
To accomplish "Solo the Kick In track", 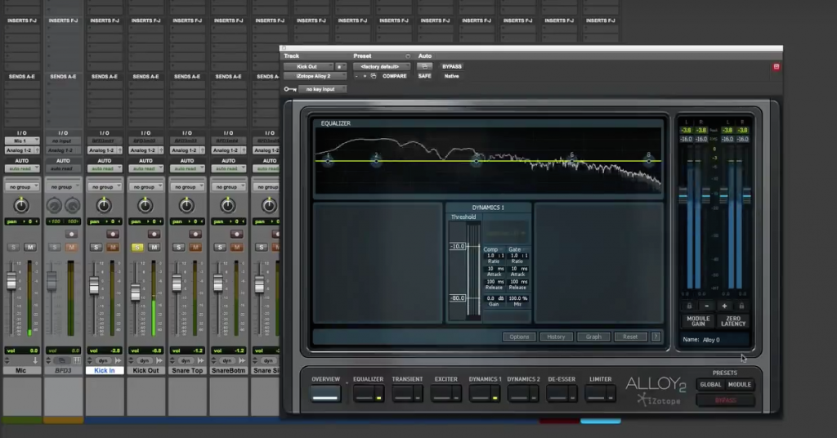I will click(96, 247).
